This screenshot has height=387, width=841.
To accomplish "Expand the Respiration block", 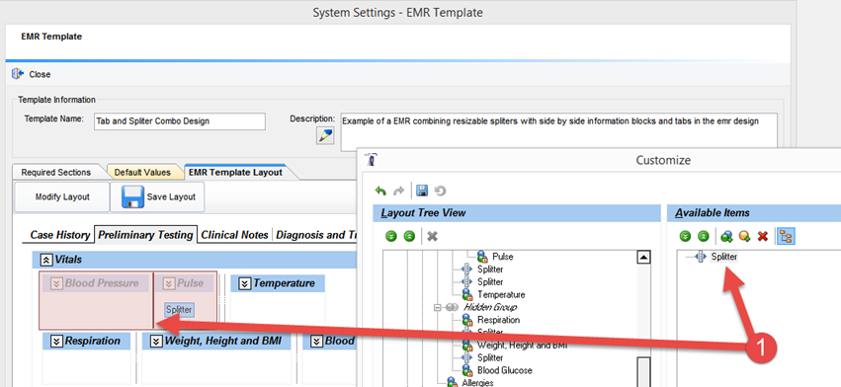I will click(x=56, y=341).
